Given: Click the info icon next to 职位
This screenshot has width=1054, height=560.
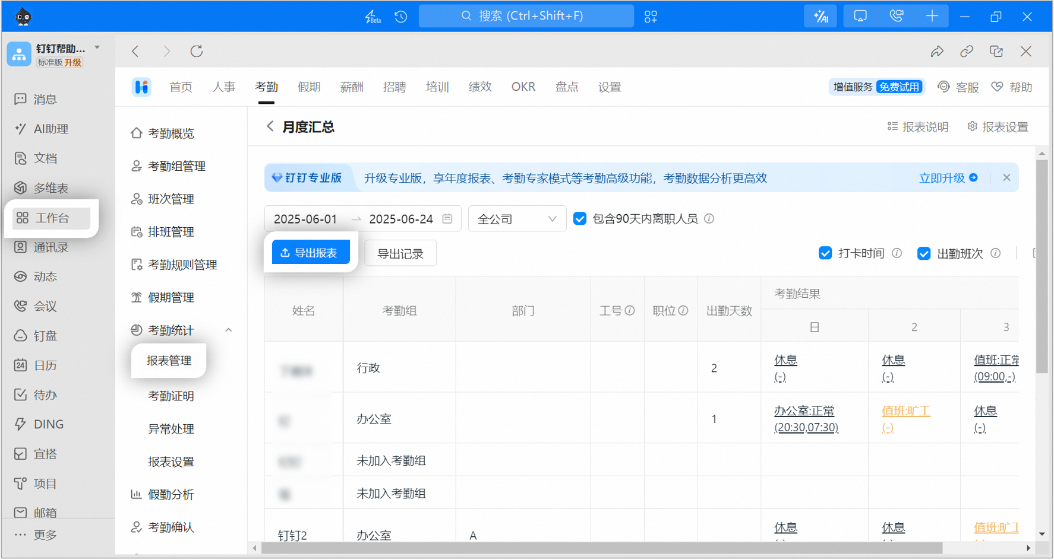Looking at the screenshot, I should tap(683, 311).
